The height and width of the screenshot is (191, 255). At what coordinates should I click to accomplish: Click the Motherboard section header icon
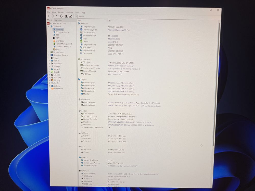pyautogui.click(x=79, y=59)
